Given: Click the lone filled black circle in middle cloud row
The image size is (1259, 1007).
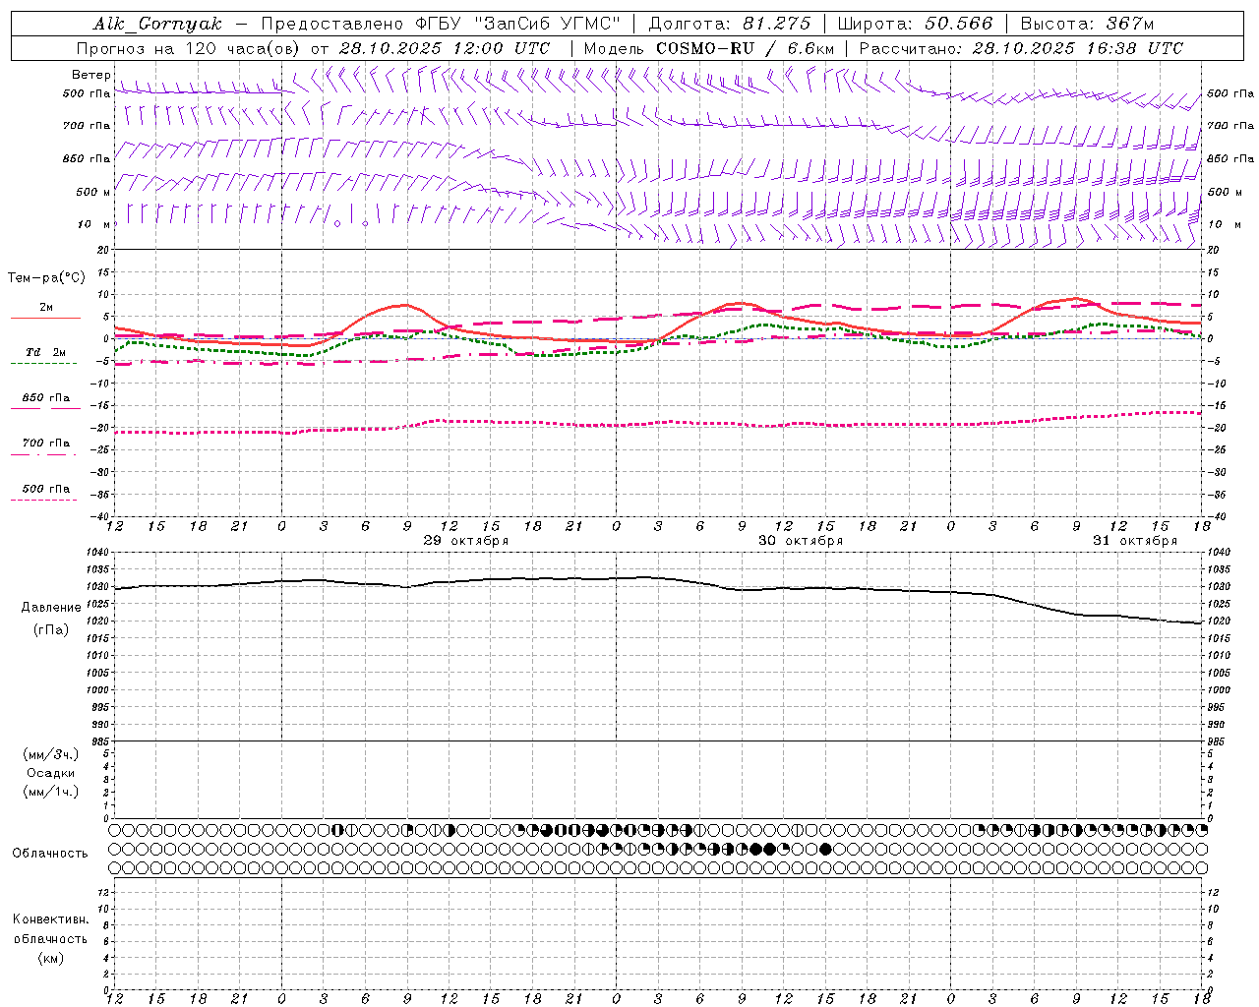Looking at the screenshot, I should pyautogui.click(x=825, y=849).
